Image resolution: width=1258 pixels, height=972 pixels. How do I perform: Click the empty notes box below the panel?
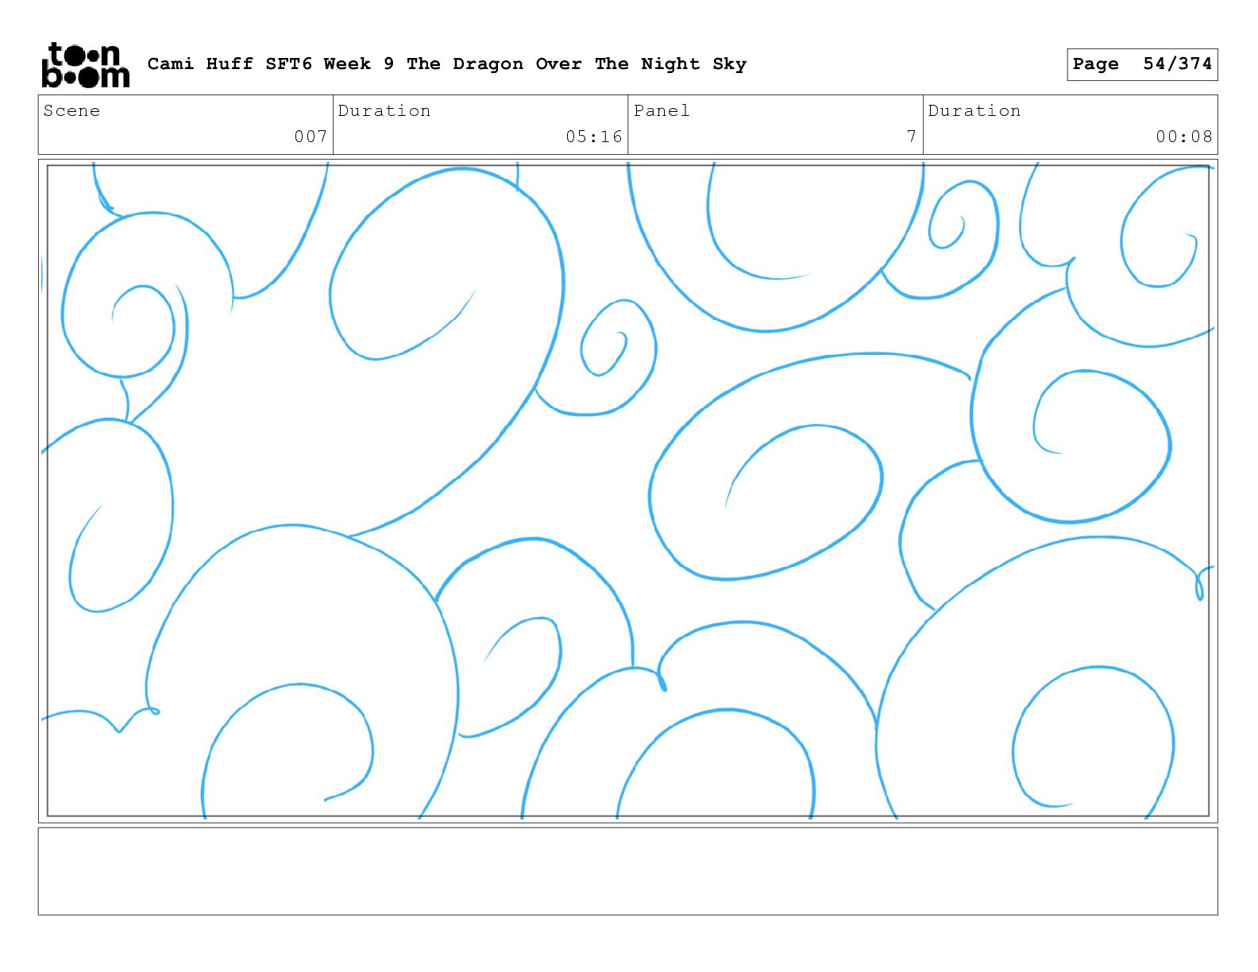(627, 871)
